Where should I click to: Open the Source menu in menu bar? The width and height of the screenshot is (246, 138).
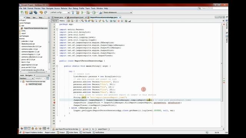[57, 8]
